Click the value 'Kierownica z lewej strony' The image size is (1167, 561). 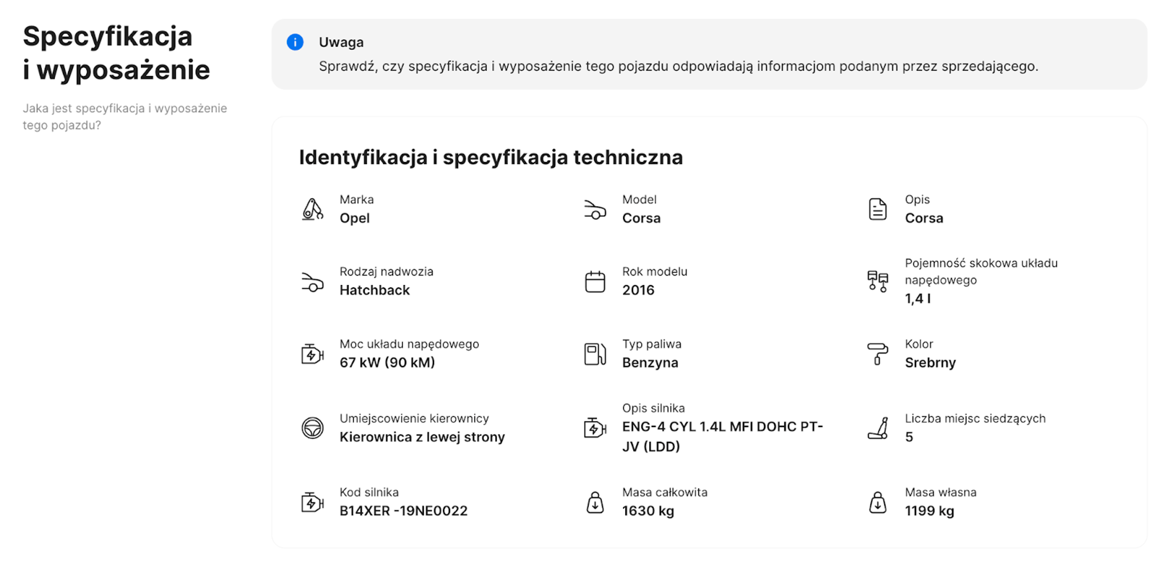pyautogui.click(x=422, y=437)
